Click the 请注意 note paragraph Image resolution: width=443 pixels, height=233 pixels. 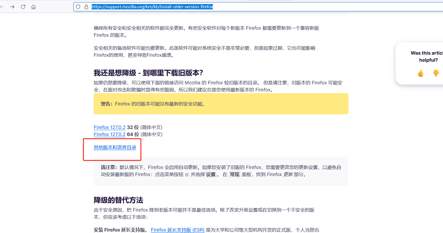[221, 171]
